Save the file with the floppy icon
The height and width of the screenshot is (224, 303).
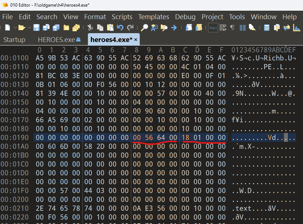[x=36, y=28]
